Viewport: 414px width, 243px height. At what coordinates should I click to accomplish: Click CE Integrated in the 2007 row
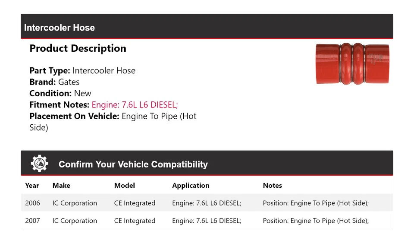(135, 221)
